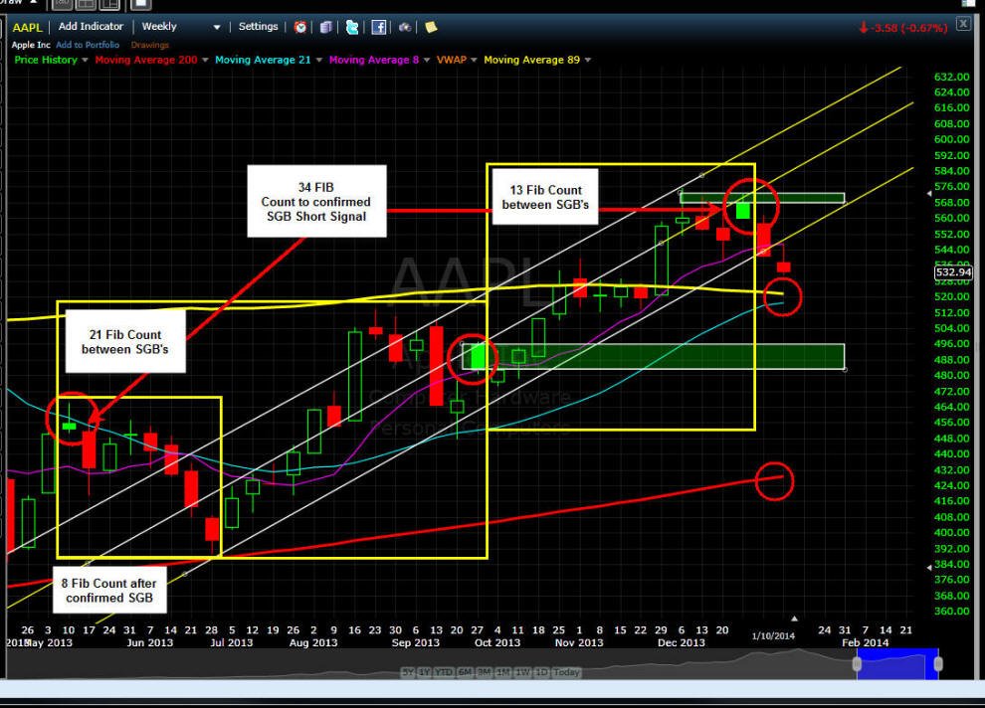Expand the Moving Average 89 options arrow
The width and height of the screenshot is (985, 708).
pos(587,61)
